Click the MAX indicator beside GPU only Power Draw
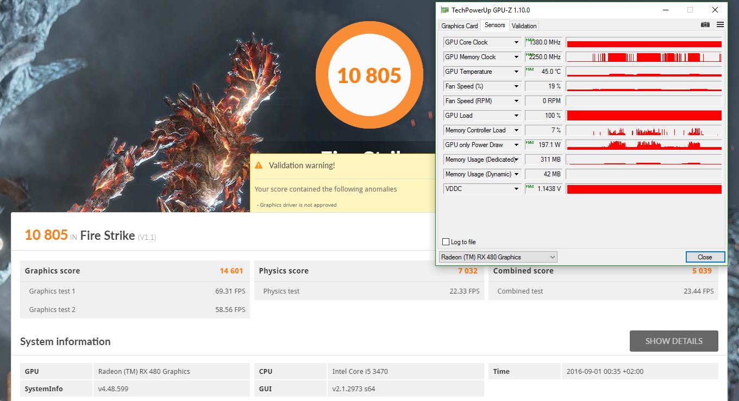This screenshot has width=739, height=401. point(529,143)
